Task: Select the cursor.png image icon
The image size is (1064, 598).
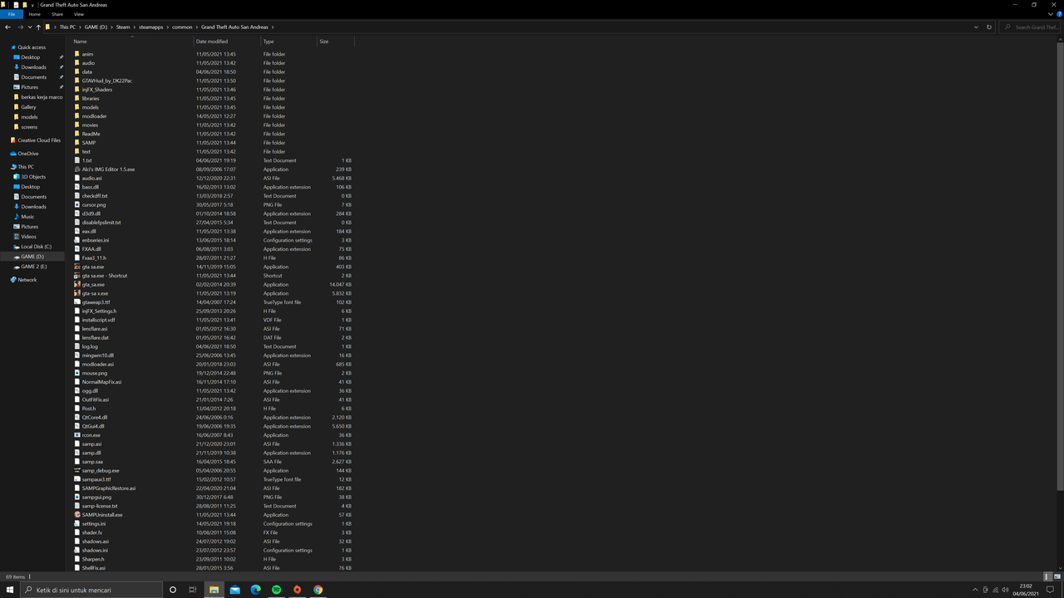Action: 77,204
